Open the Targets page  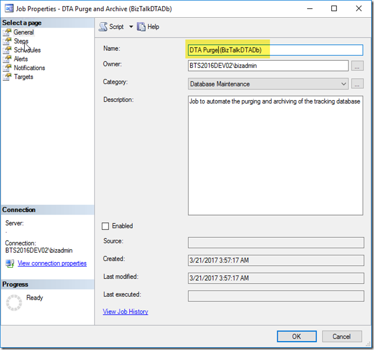pyautogui.click(x=23, y=77)
